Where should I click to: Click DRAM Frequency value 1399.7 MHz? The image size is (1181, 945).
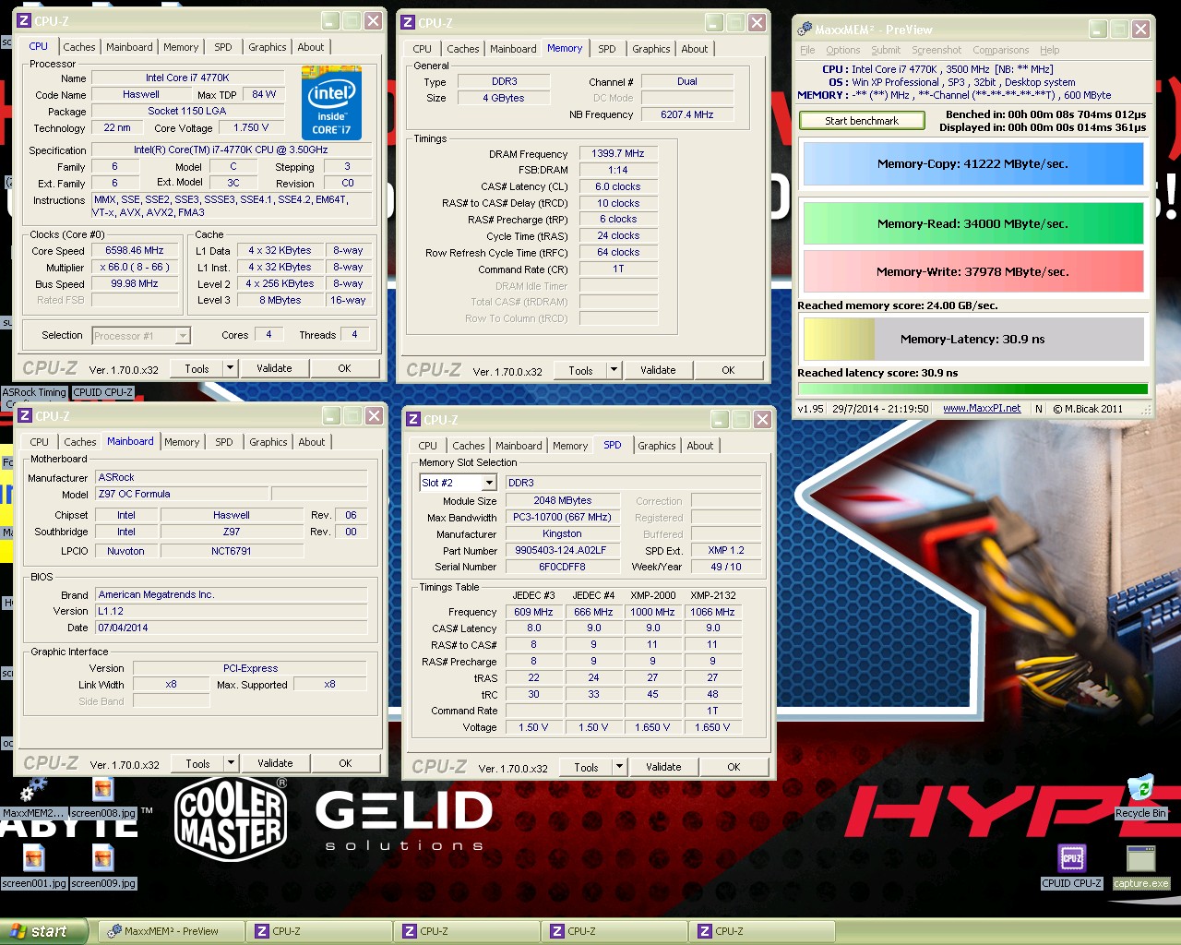(618, 153)
